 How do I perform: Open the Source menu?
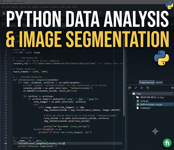(x=22, y=7)
